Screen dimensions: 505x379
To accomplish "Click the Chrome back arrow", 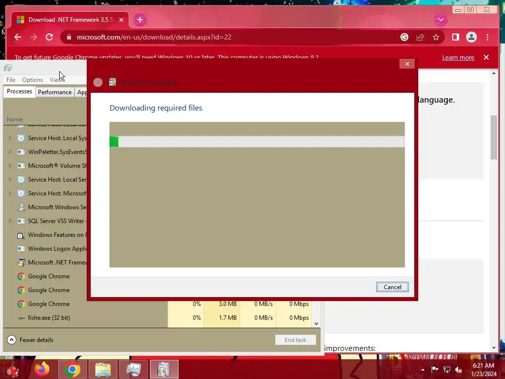I will click(x=18, y=37).
